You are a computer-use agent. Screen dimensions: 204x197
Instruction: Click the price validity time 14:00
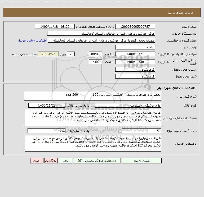tap(95, 62)
